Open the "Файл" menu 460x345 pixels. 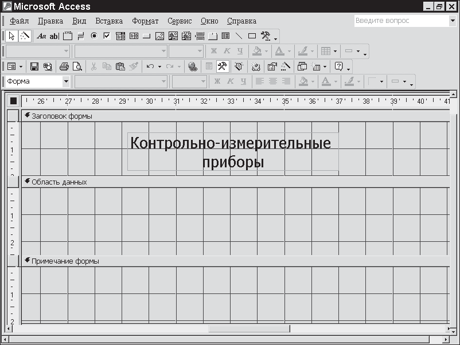tap(19, 21)
